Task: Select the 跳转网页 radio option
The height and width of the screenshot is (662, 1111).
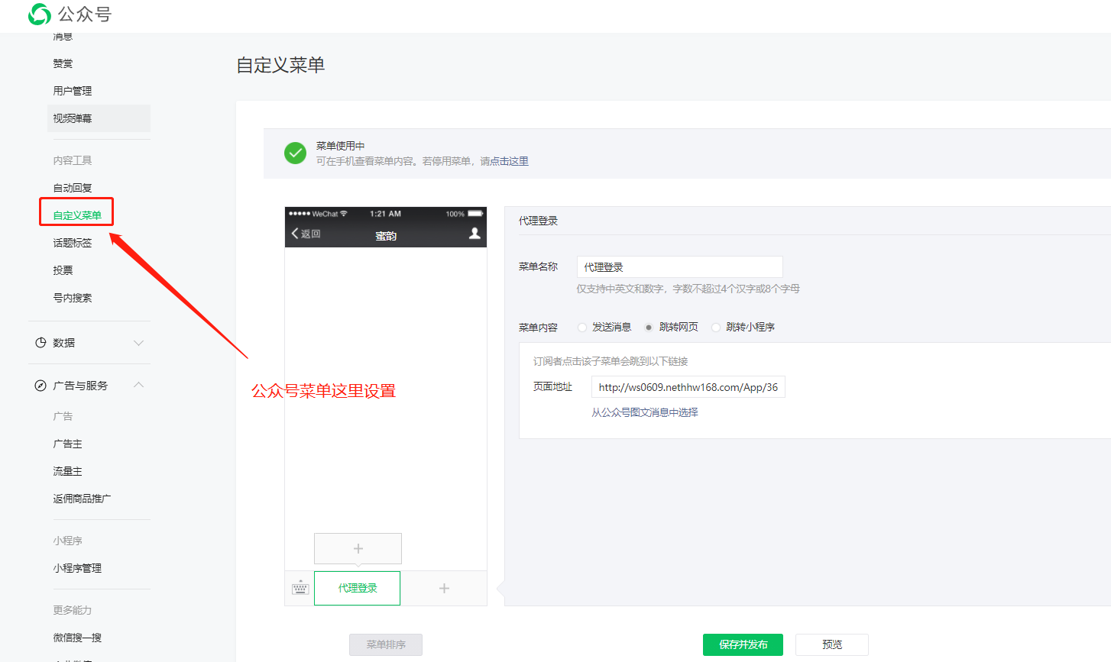Action: click(649, 327)
